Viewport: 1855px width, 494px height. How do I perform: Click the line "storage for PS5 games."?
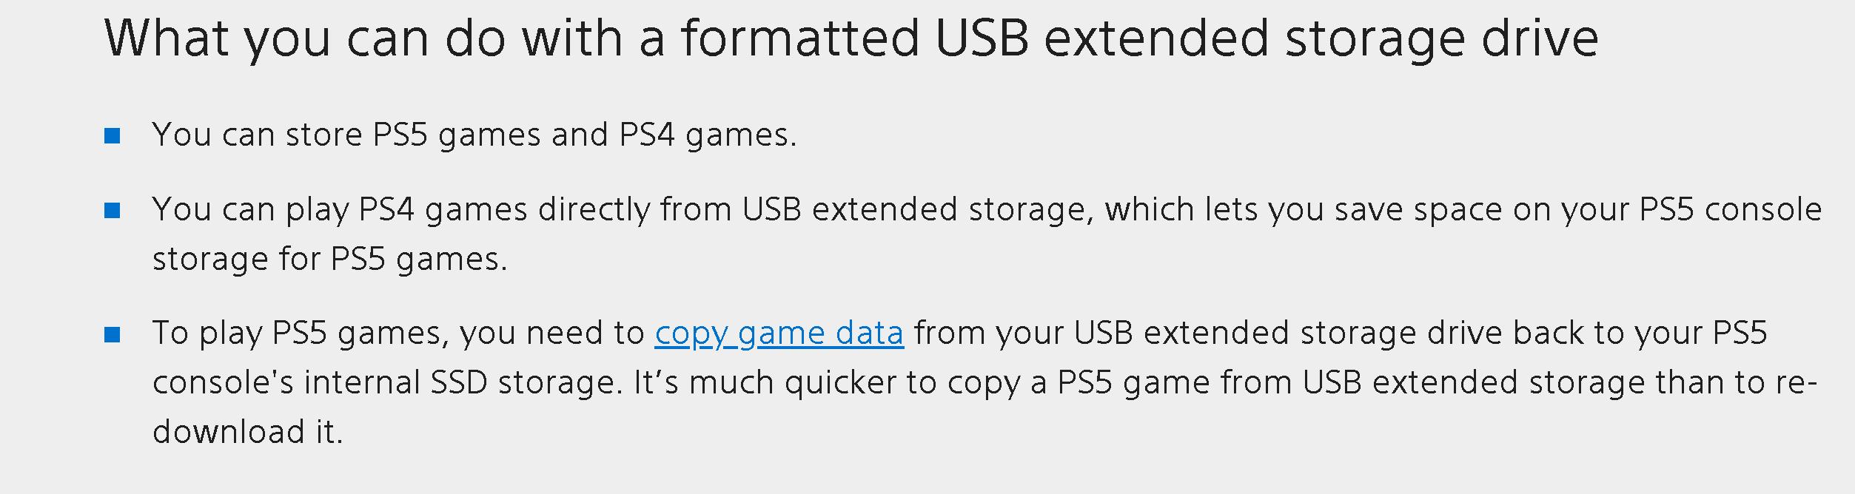click(x=329, y=260)
